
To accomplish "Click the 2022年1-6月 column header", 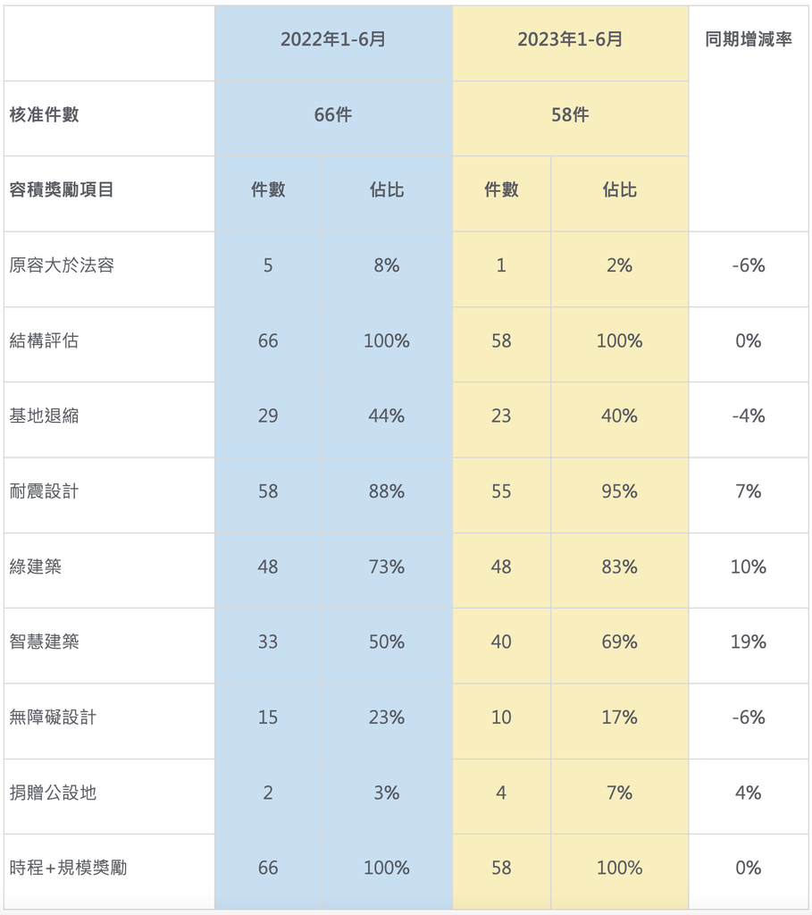I will click(333, 39).
